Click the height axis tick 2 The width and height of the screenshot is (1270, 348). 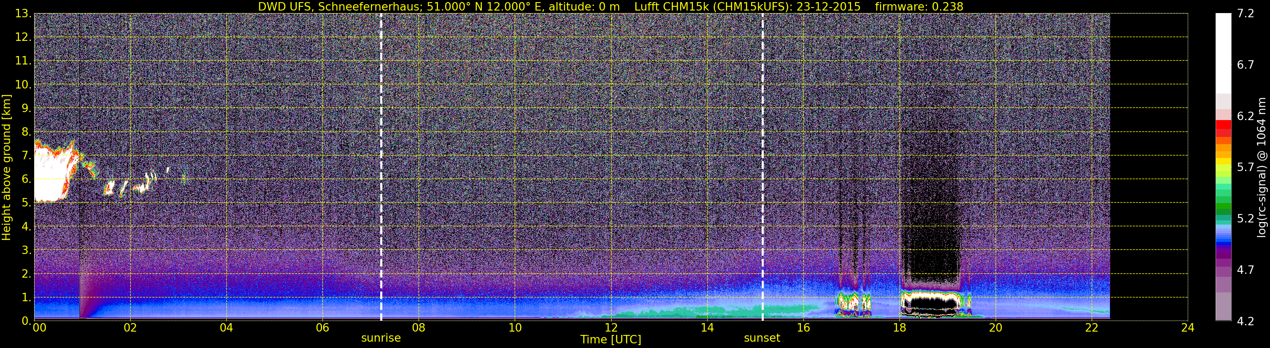point(26,274)
